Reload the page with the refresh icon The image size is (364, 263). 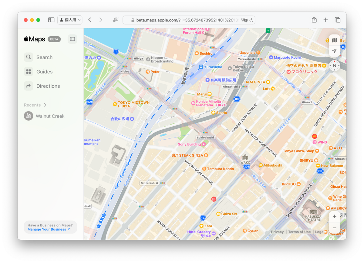click(251, 20)
